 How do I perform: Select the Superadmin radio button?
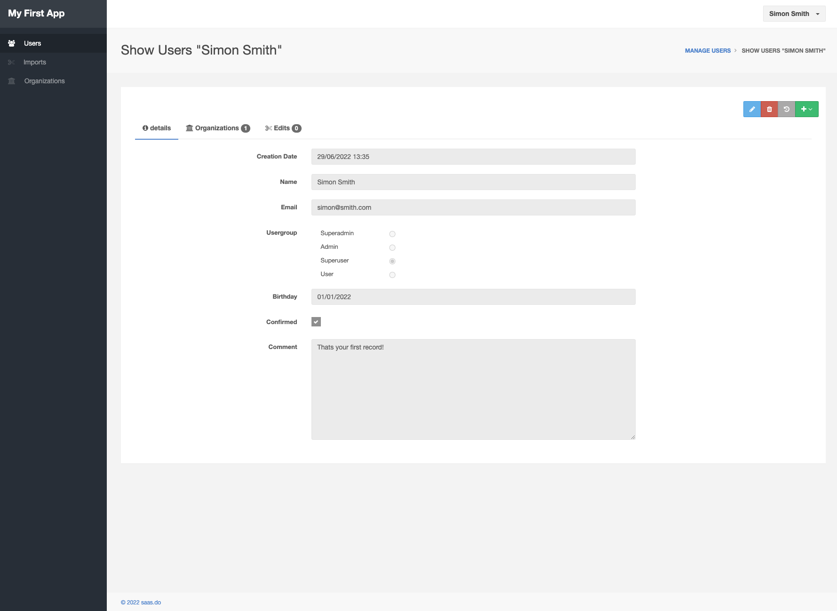point(392,234)
